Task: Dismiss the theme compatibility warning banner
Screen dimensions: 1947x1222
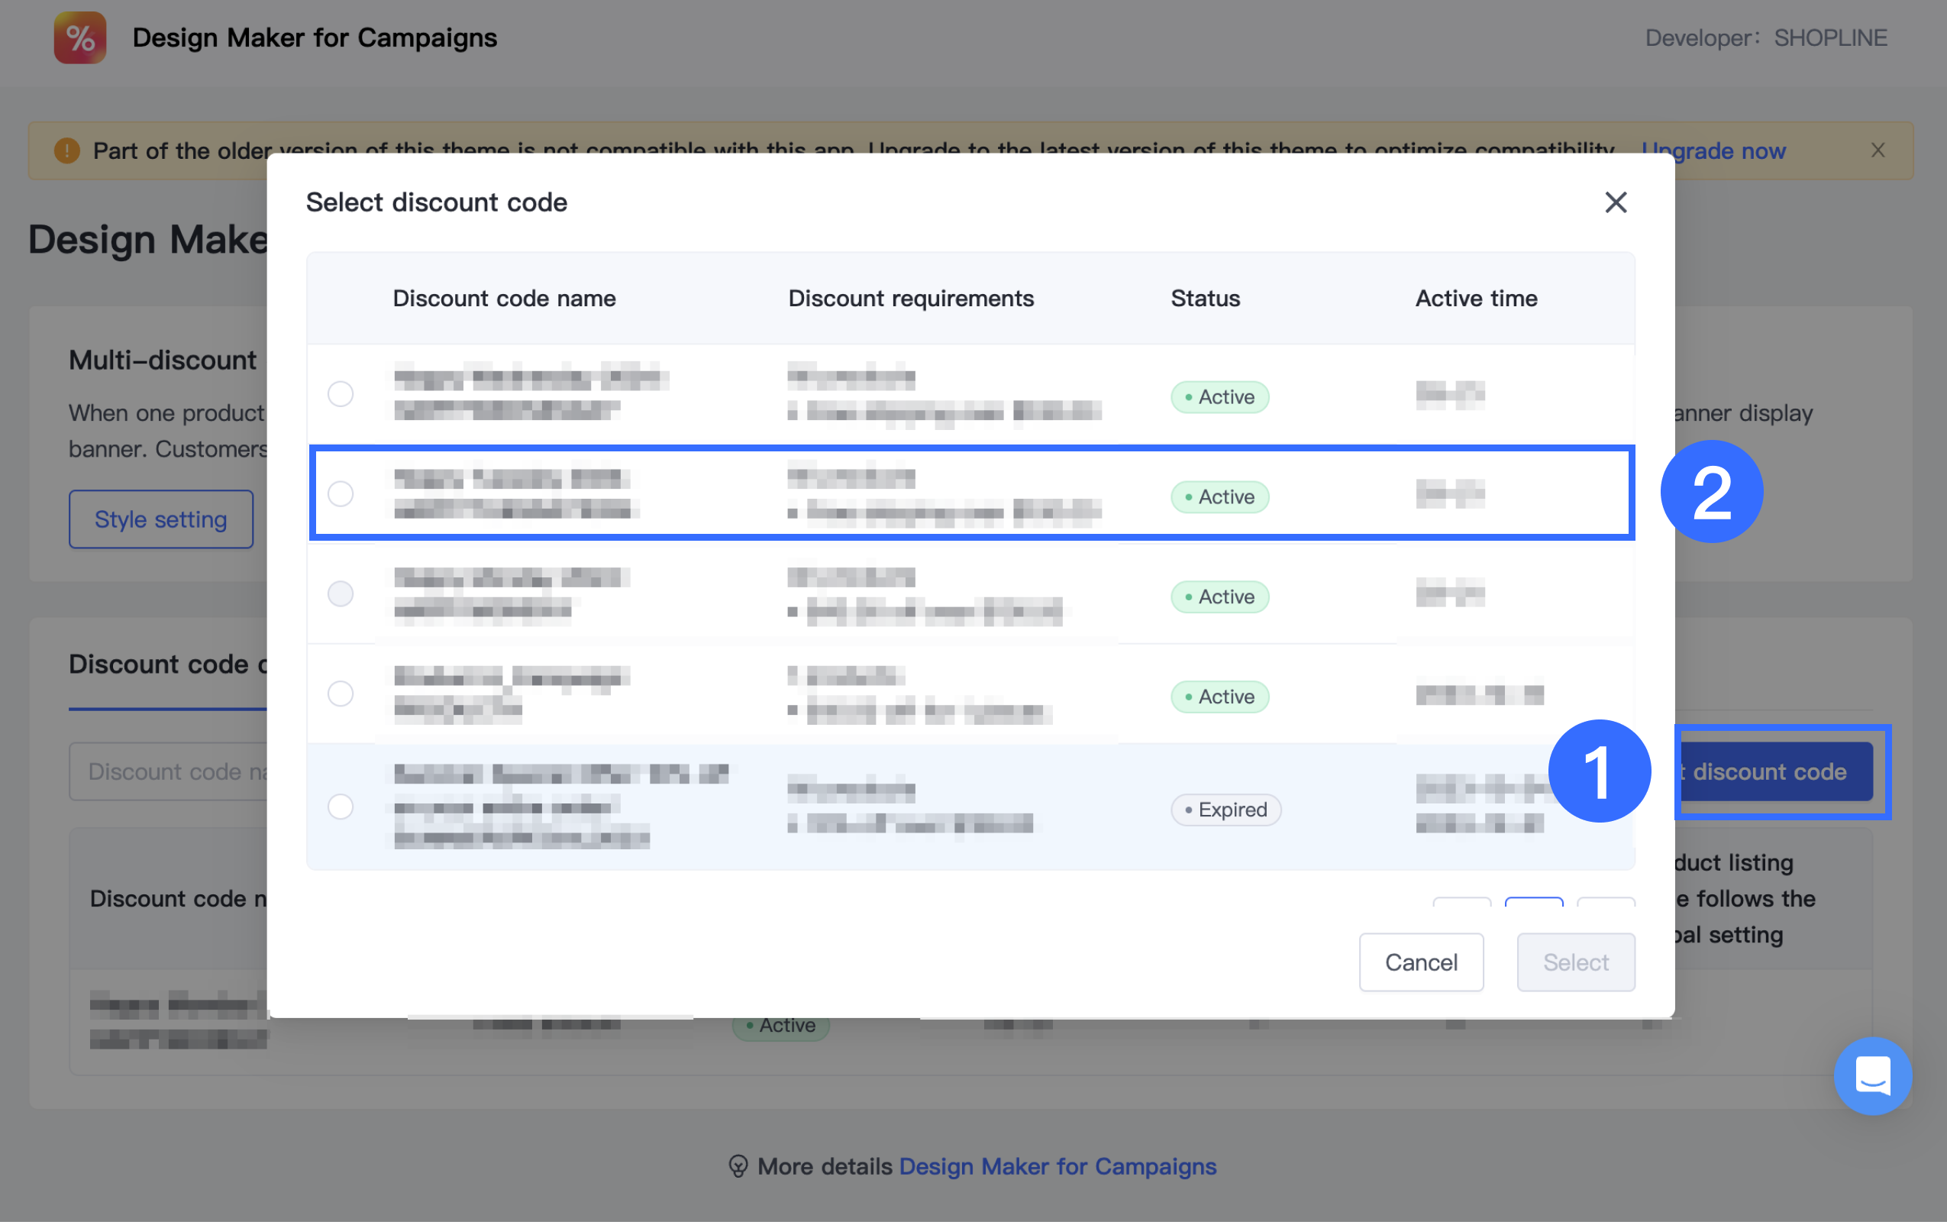Action: click(1878, 150)
